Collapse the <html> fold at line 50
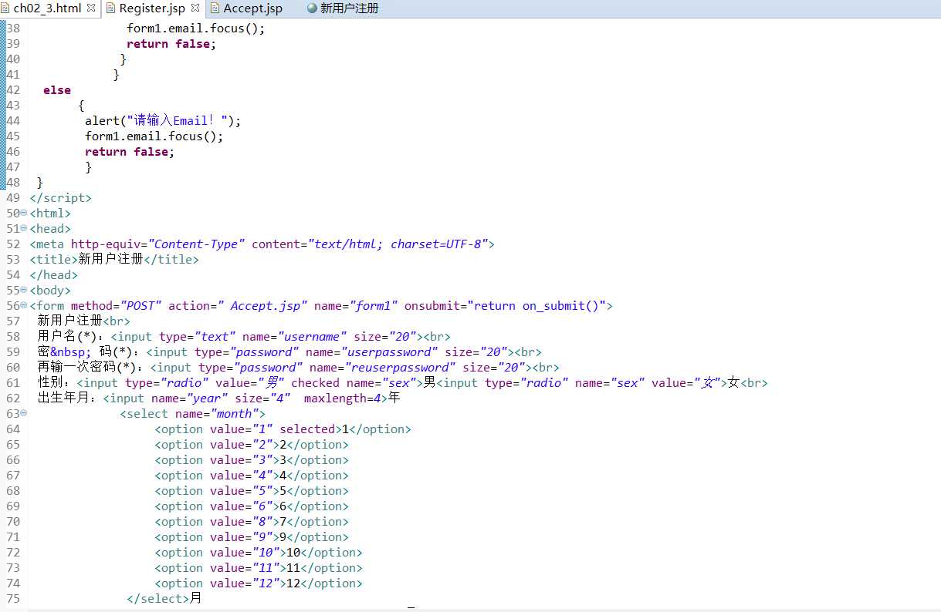 coord(24,213)
